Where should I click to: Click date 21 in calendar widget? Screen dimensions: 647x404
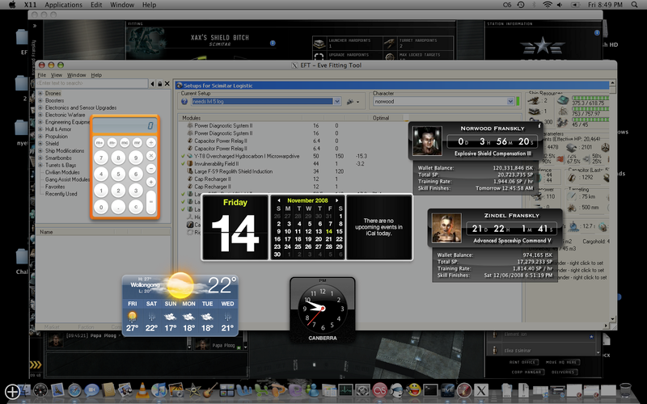point(329,239)
